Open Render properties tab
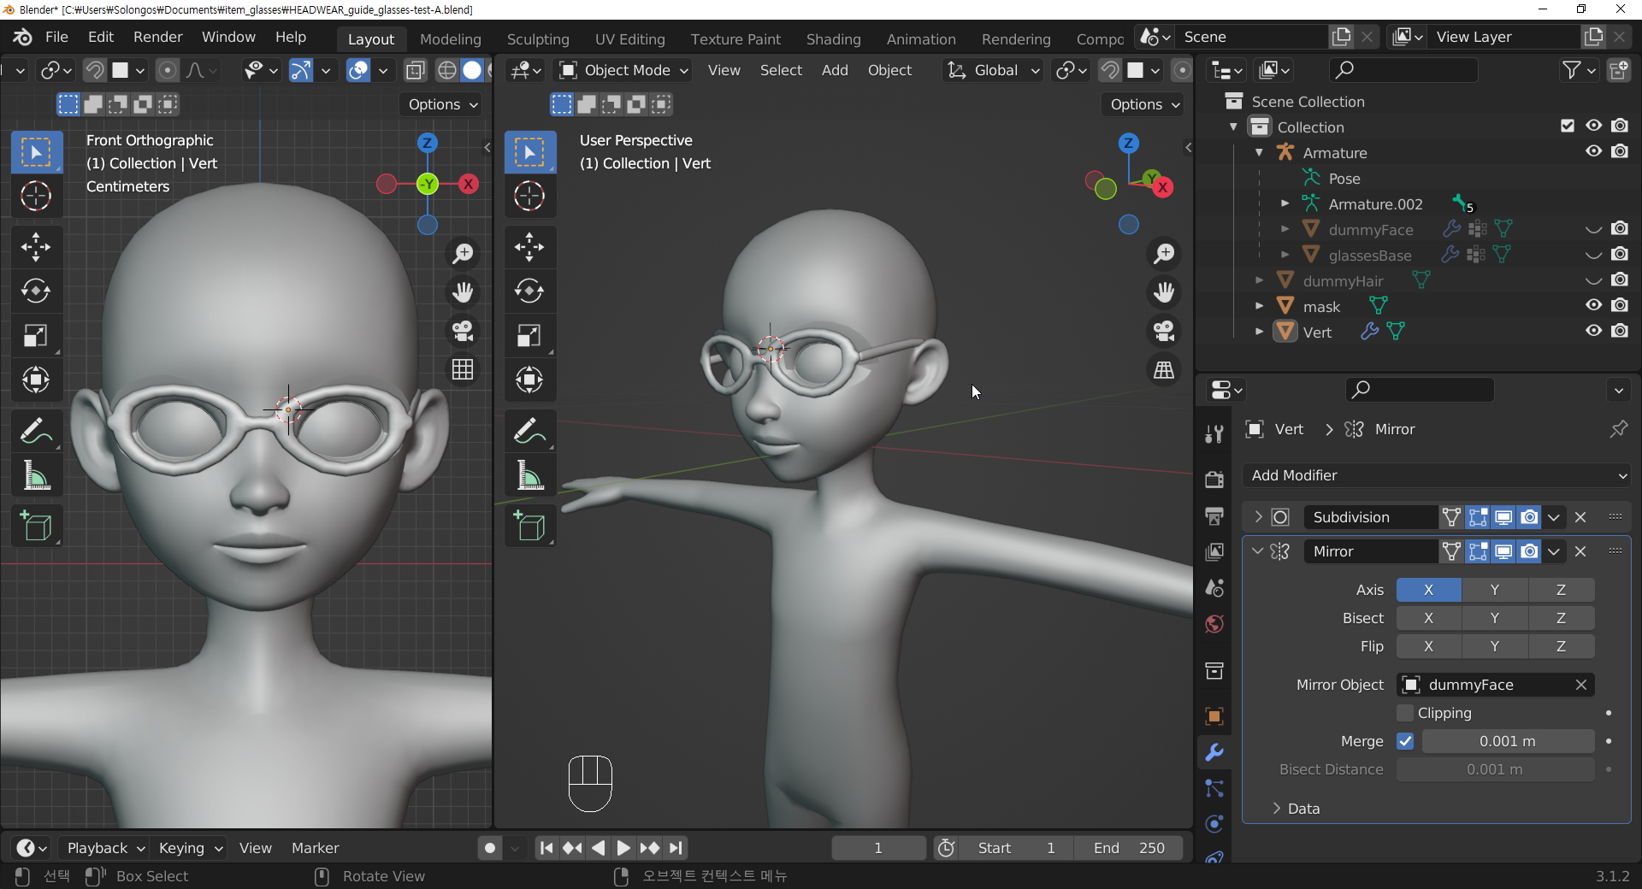Viewport: 1642px width, 889px height. coord(1214,479)
